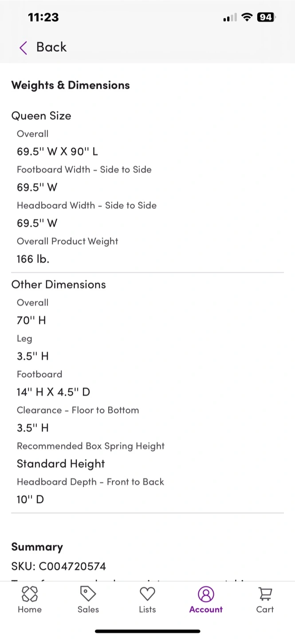295x639 pixels.
Task: Tap the battery indicator in status bar
Action: pyautogui.click(x=266, y=17)
